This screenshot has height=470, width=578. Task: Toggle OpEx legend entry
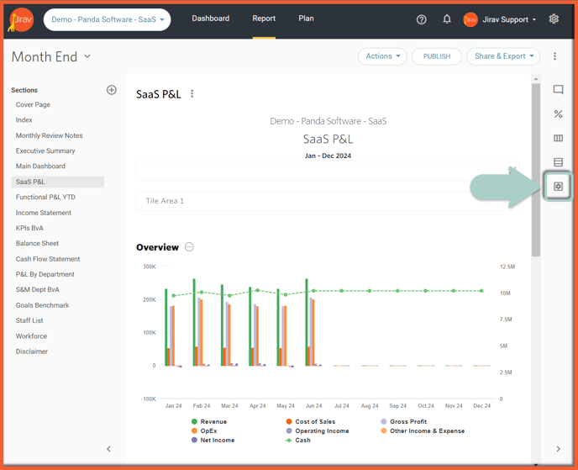204,430
